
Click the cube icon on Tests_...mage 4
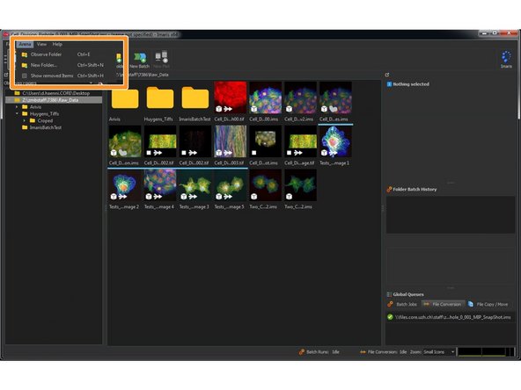pos(149,197)
